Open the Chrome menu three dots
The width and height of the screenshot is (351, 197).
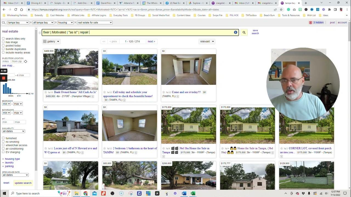pyautogui.click(x=347, y=9)
